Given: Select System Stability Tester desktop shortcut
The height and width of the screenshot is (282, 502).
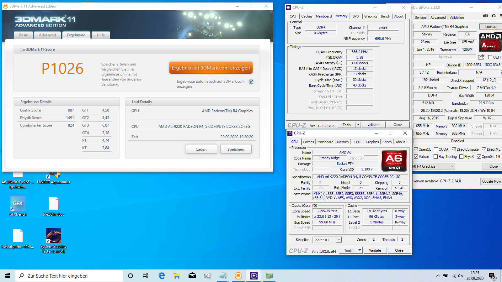Looking at the screenshot, I should click(54, 241).
